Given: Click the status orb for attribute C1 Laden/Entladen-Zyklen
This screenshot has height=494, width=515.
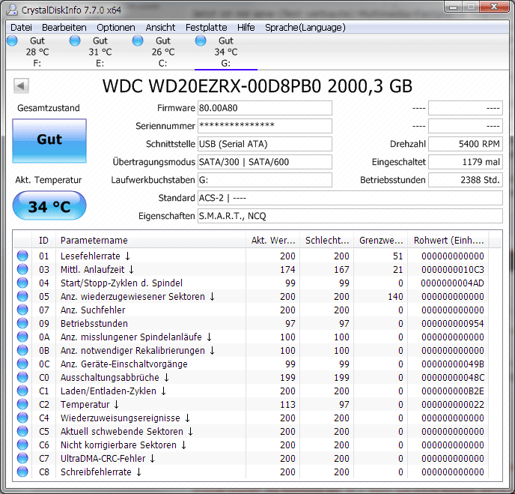Looking at the screenshot, I should coord(22,391).
